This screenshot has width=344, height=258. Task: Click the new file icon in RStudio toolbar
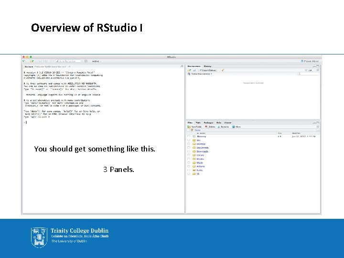(x=24, y=61)
